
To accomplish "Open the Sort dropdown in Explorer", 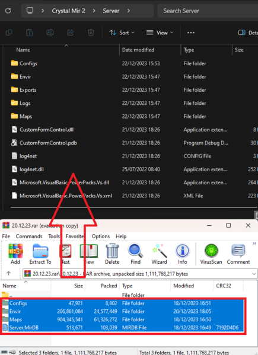I will pos(122,33).
